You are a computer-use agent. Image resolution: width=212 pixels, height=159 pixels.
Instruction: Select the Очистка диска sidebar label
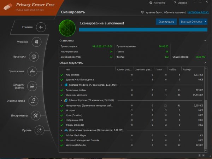click(16, 101)
